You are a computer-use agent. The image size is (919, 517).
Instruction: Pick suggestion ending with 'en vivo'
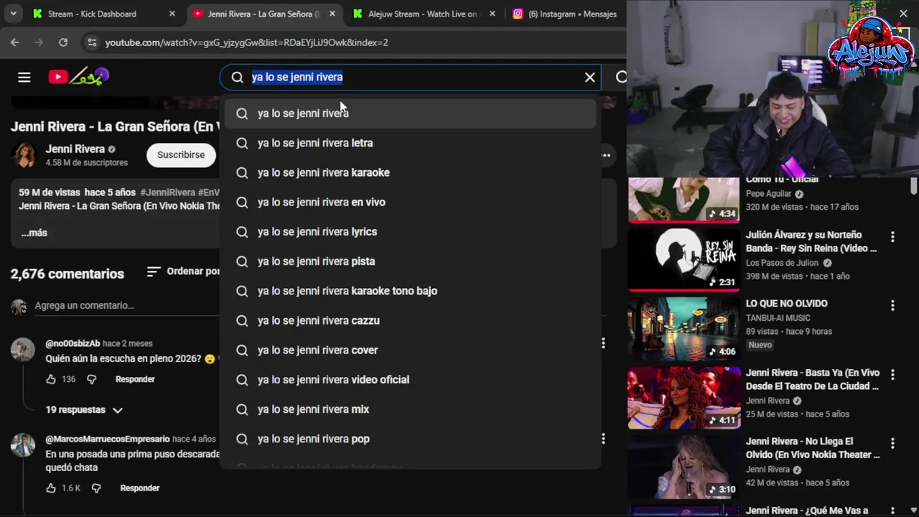pos(410,202)
